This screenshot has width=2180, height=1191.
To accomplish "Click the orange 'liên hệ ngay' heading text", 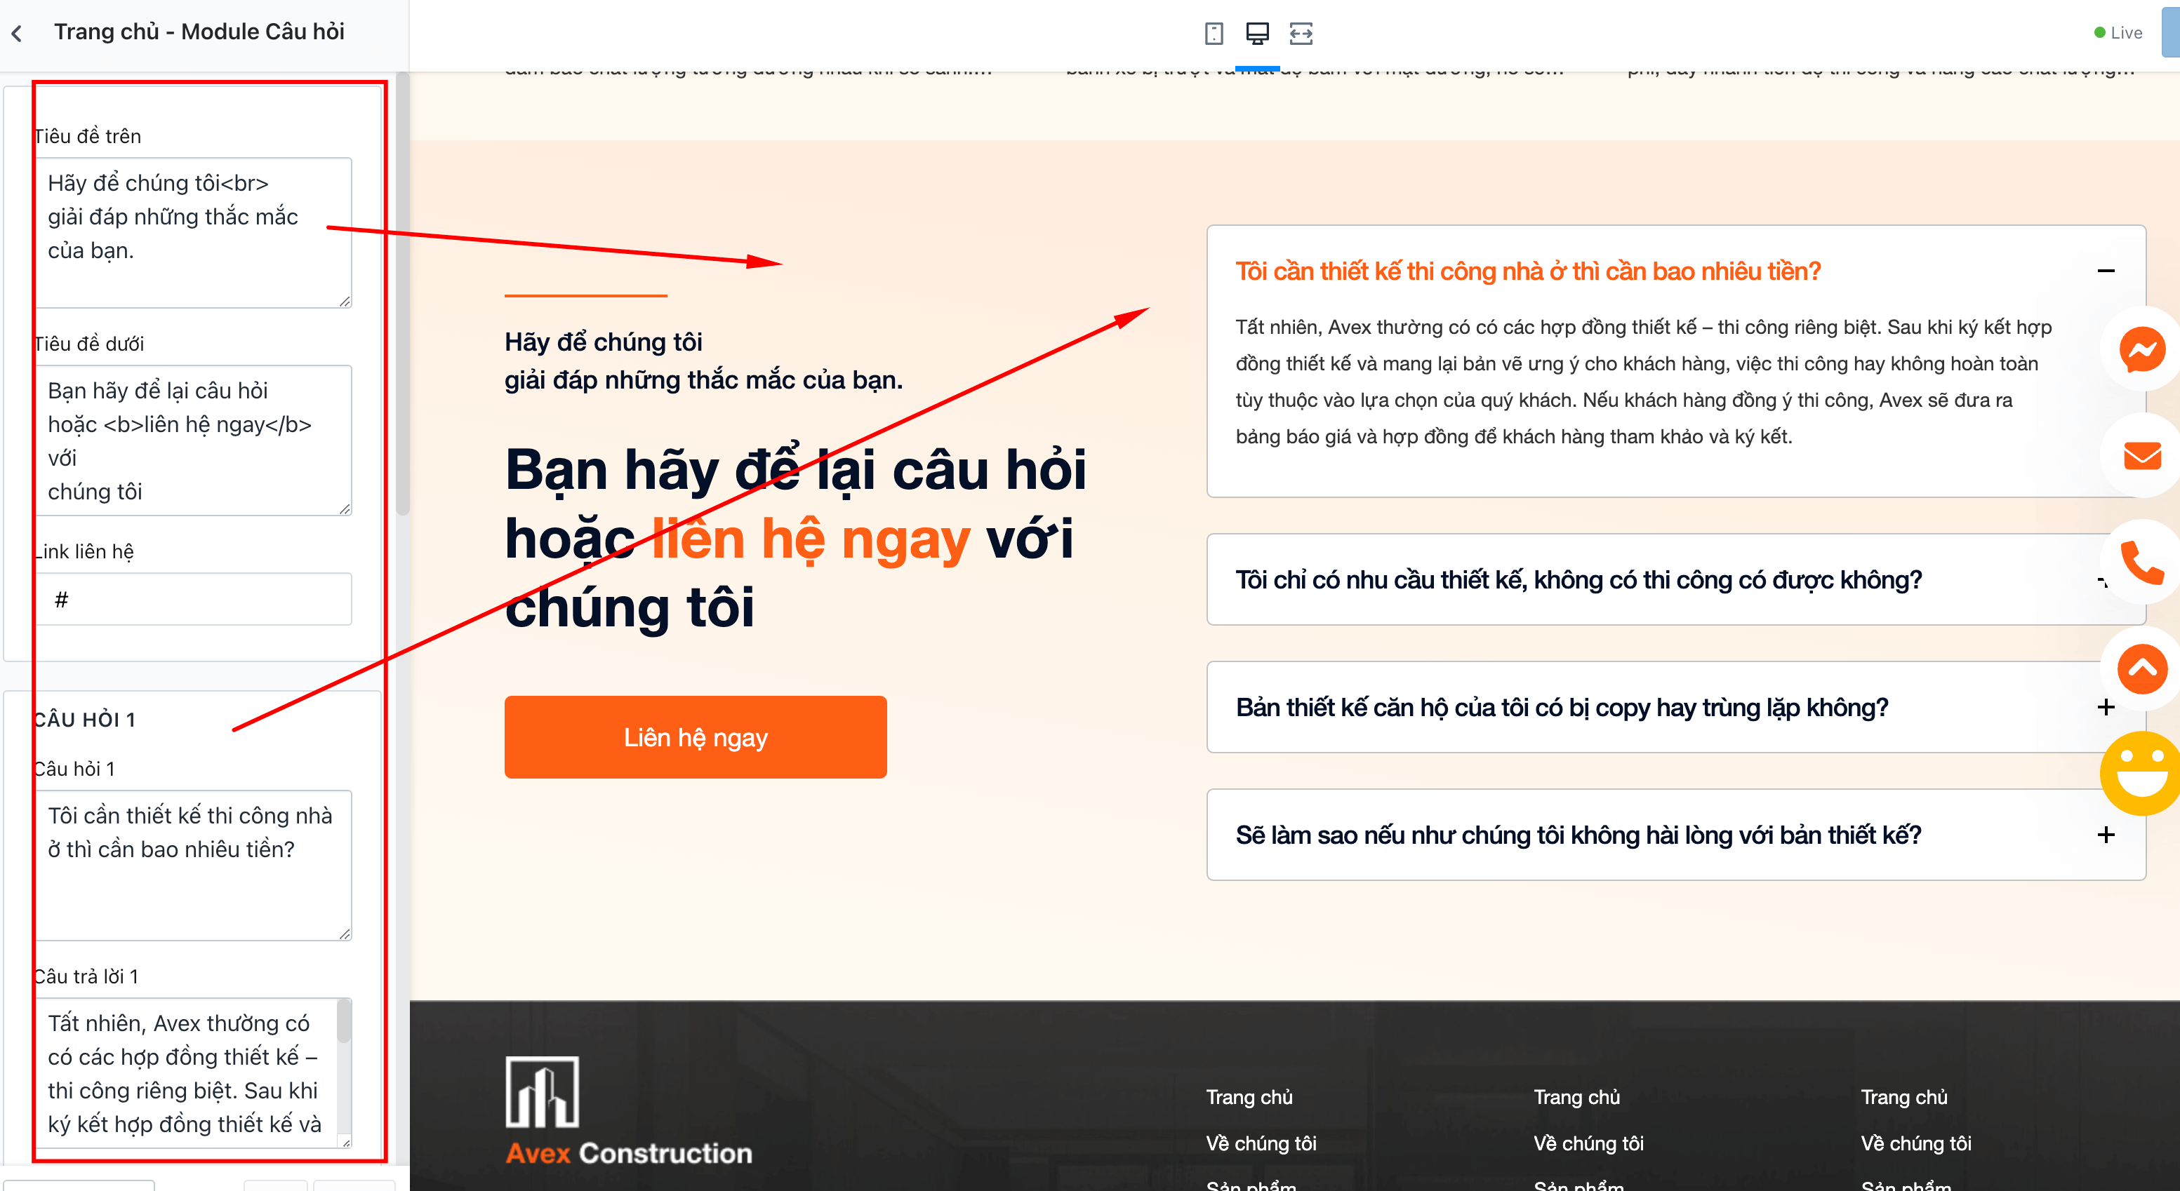I will pos(811,539).
